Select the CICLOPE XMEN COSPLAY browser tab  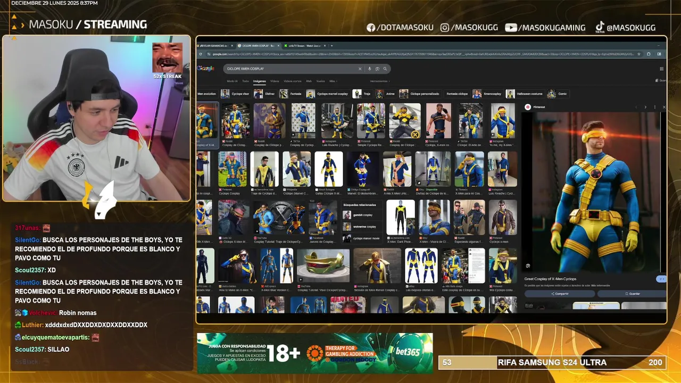(259, 46)
